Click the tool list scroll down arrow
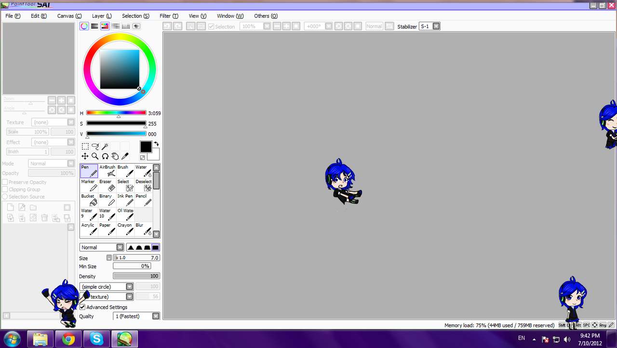The height and width of the screenshot is (348, 617). pos(156,234)
